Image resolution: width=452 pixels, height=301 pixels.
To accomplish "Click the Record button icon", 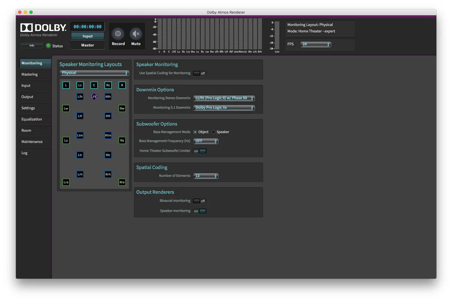I will pos(118,34).
